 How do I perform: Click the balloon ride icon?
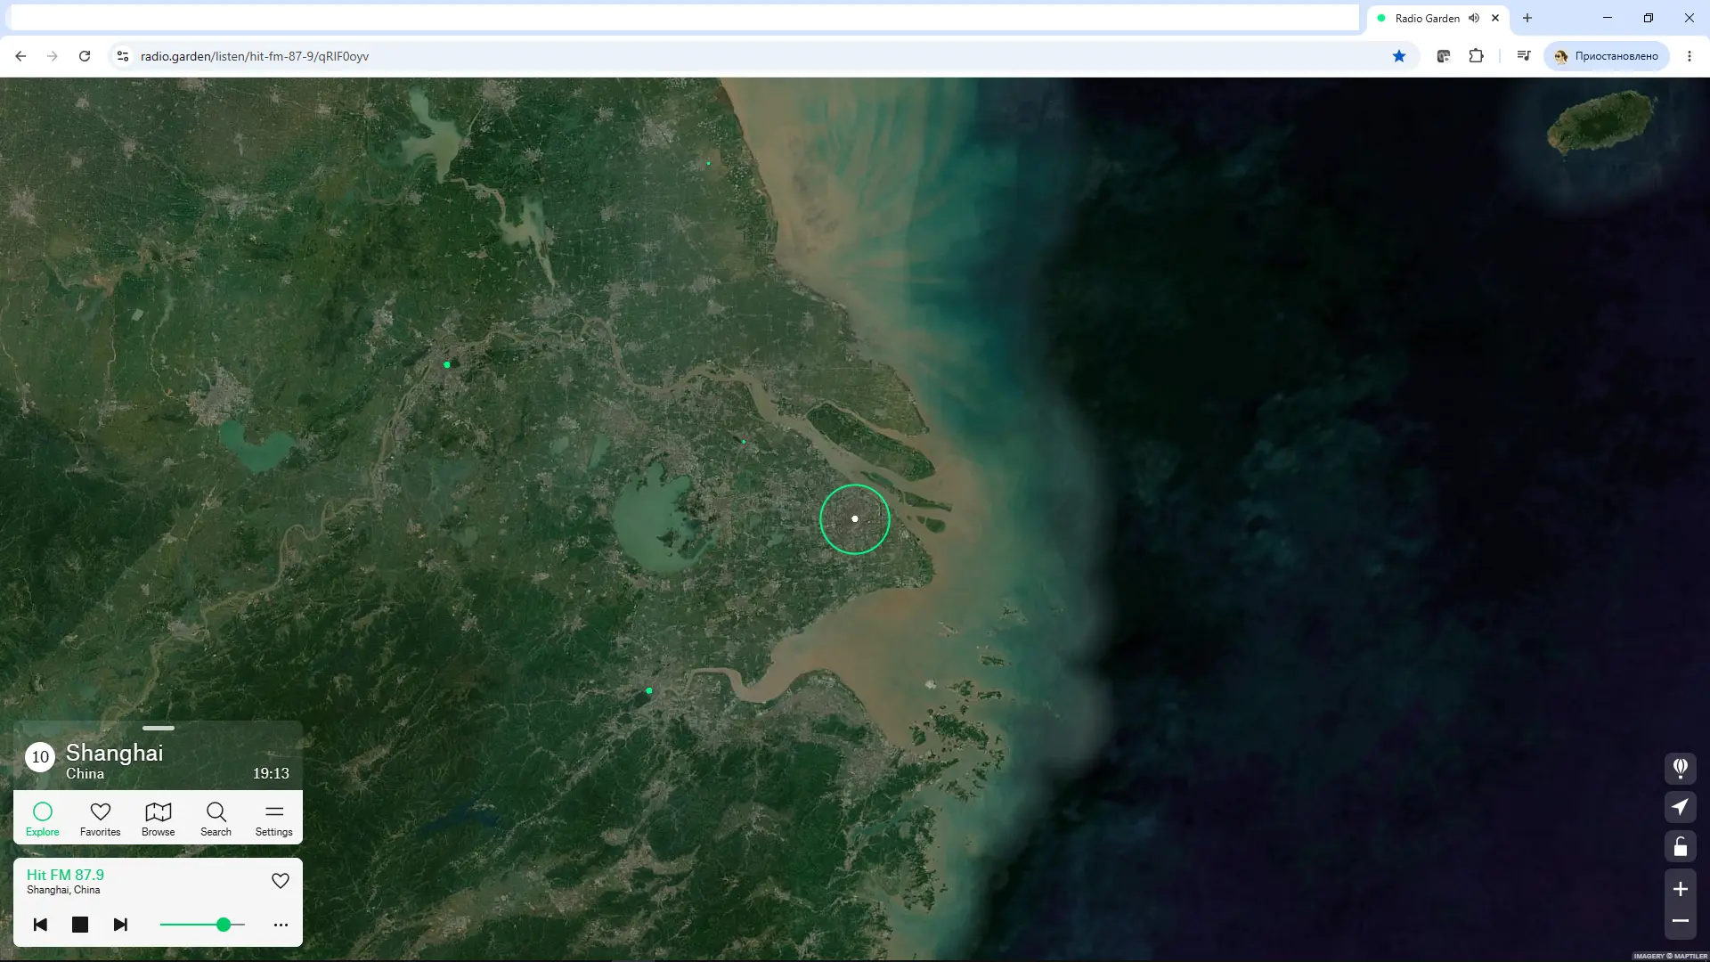pyautogui.click(x=1680, y=768)
